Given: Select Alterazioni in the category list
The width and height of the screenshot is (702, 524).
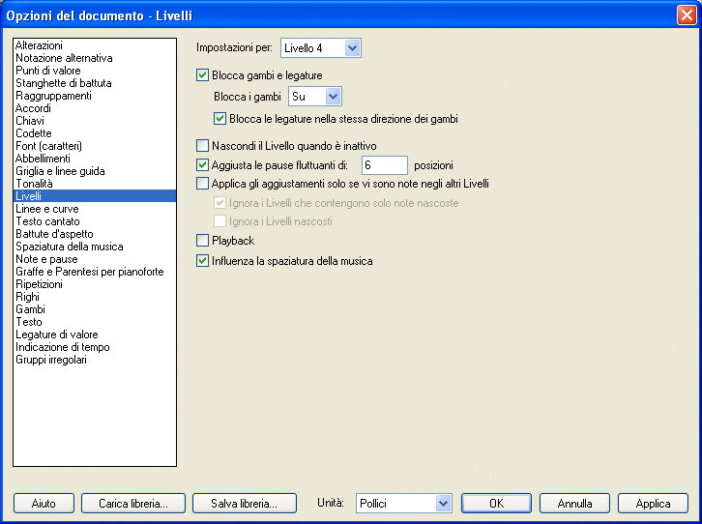Looking at the screenshot, I should (39, 45).
